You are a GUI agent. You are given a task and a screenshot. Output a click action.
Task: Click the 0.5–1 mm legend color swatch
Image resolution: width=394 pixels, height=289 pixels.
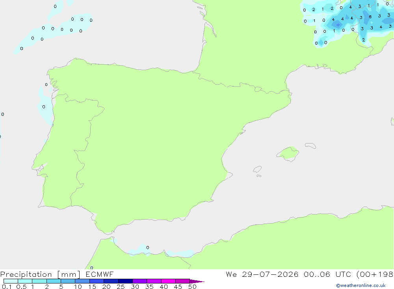tap(25, 281)
